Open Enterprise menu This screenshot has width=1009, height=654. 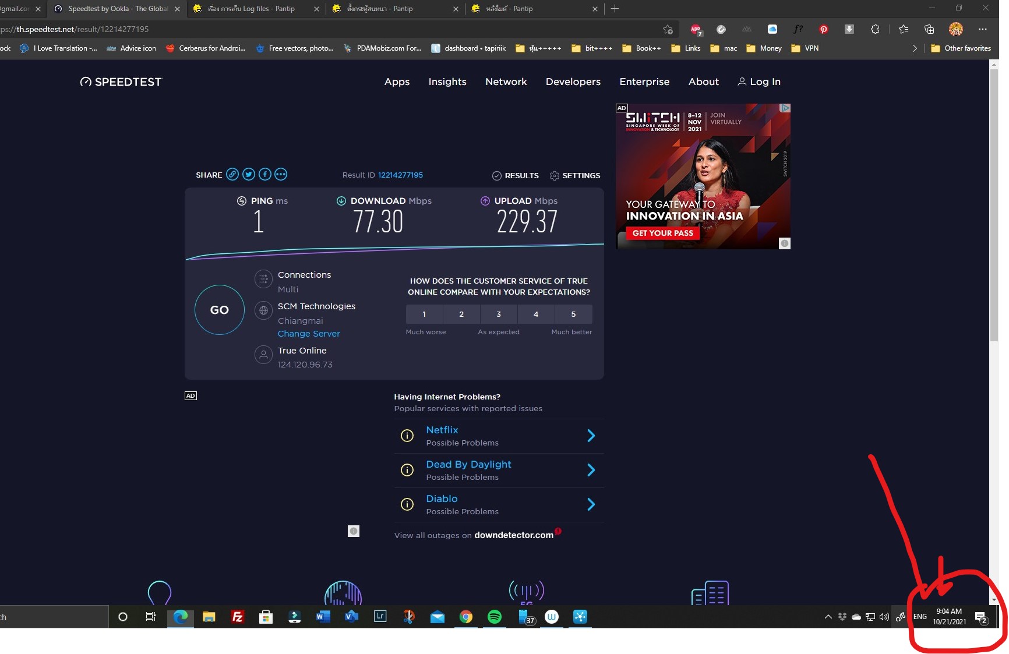[644, 82]
